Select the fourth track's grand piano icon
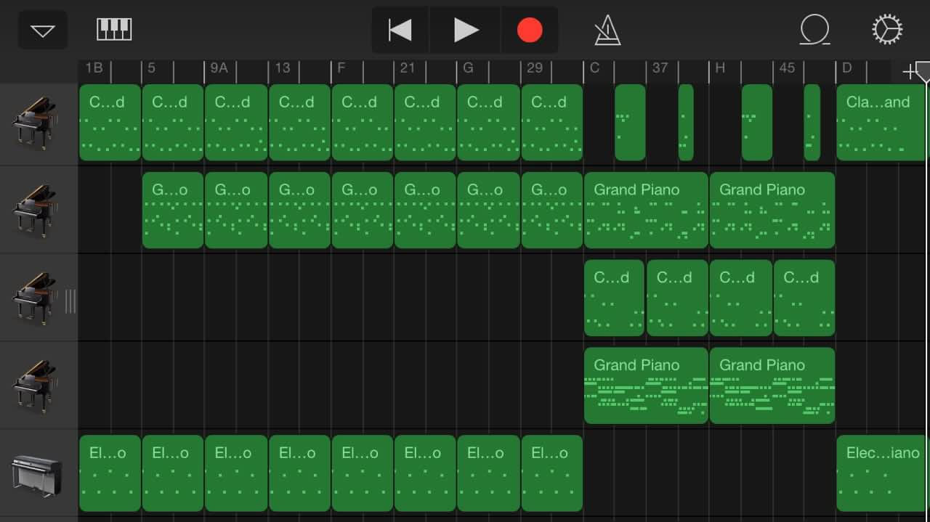 point(35,386)
